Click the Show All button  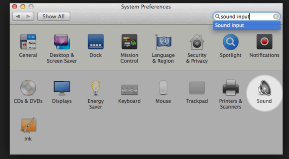click(54, 16)
